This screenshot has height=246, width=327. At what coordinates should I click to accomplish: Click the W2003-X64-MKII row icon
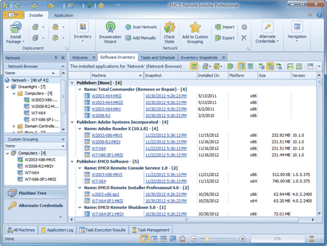point(87,96)
